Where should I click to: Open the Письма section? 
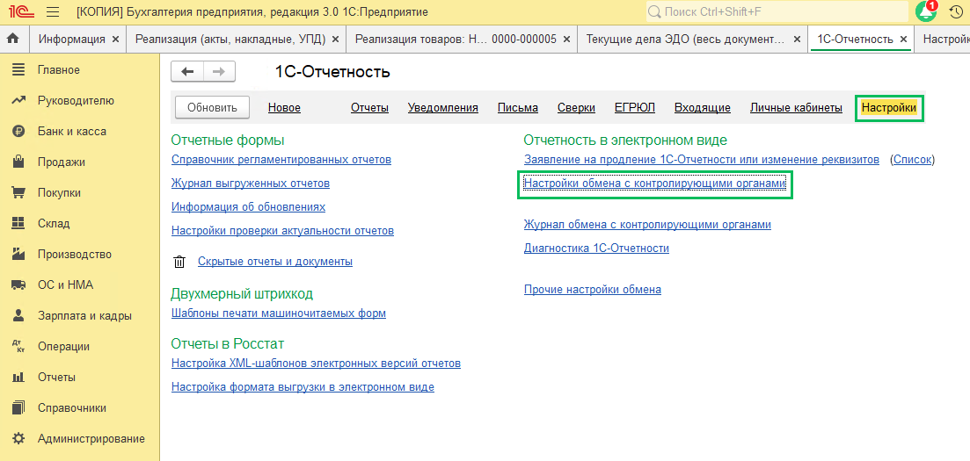click(x=518, y=108)
